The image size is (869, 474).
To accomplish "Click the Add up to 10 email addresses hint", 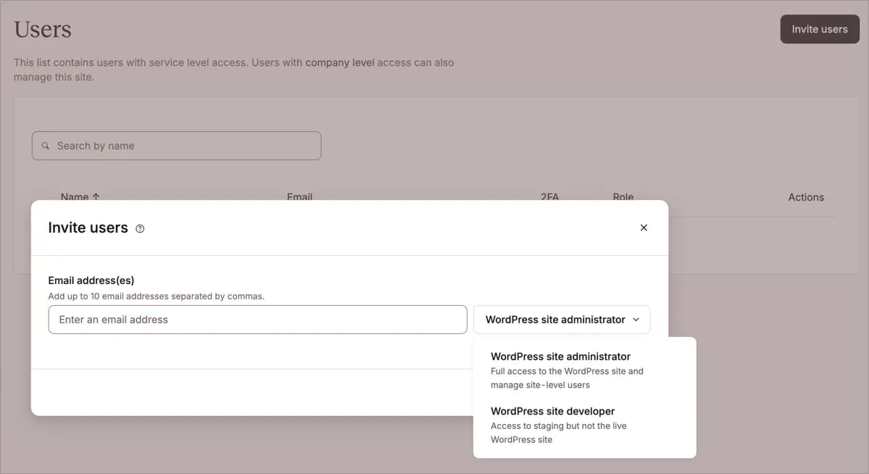I will (156, 296).
